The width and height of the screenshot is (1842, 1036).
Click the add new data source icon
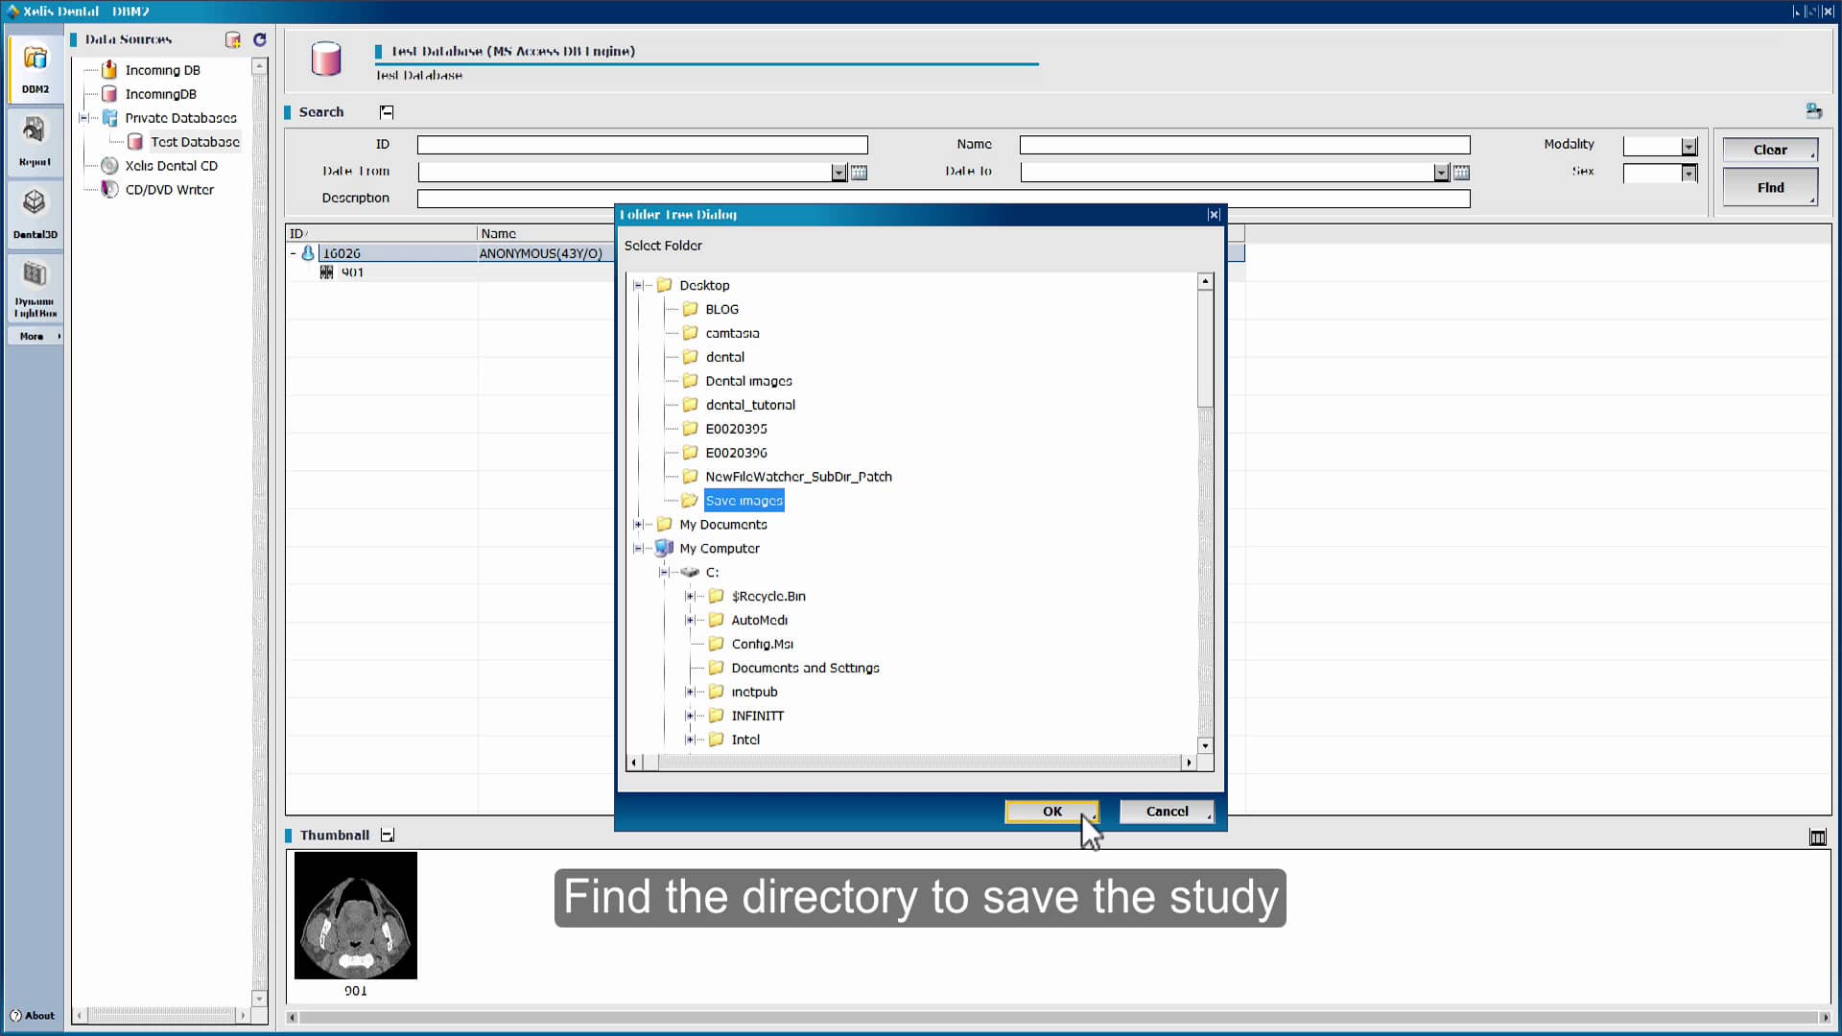coord(233,39)
